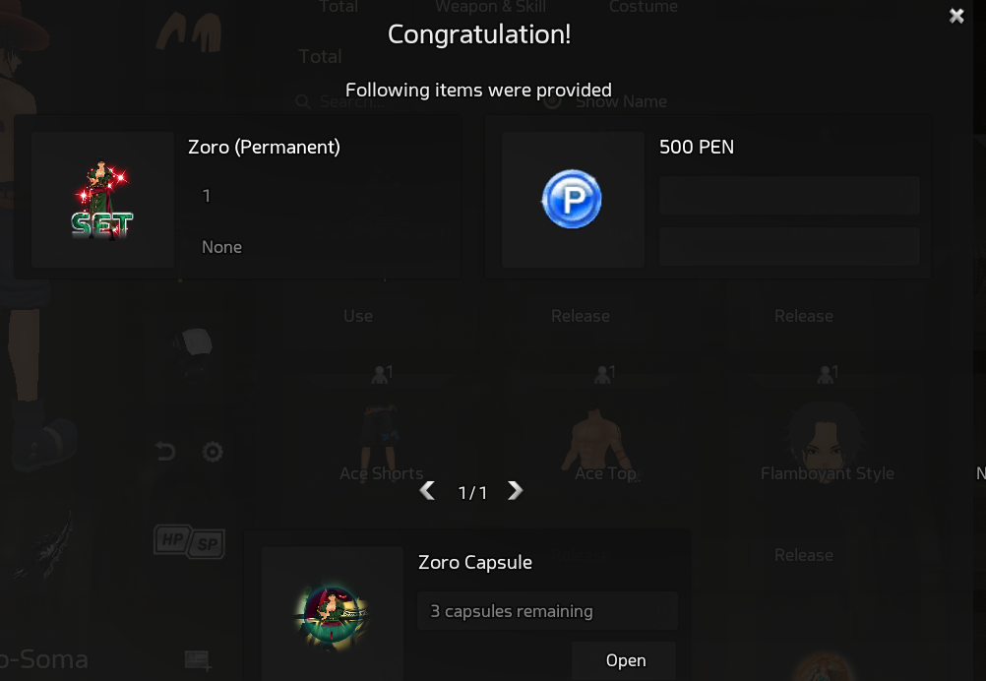Click the dimmed Use button
The width and height of the screenshot is (986, 681).
[358, 316]
